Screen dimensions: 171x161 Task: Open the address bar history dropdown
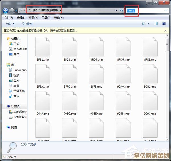click(117, 11)
